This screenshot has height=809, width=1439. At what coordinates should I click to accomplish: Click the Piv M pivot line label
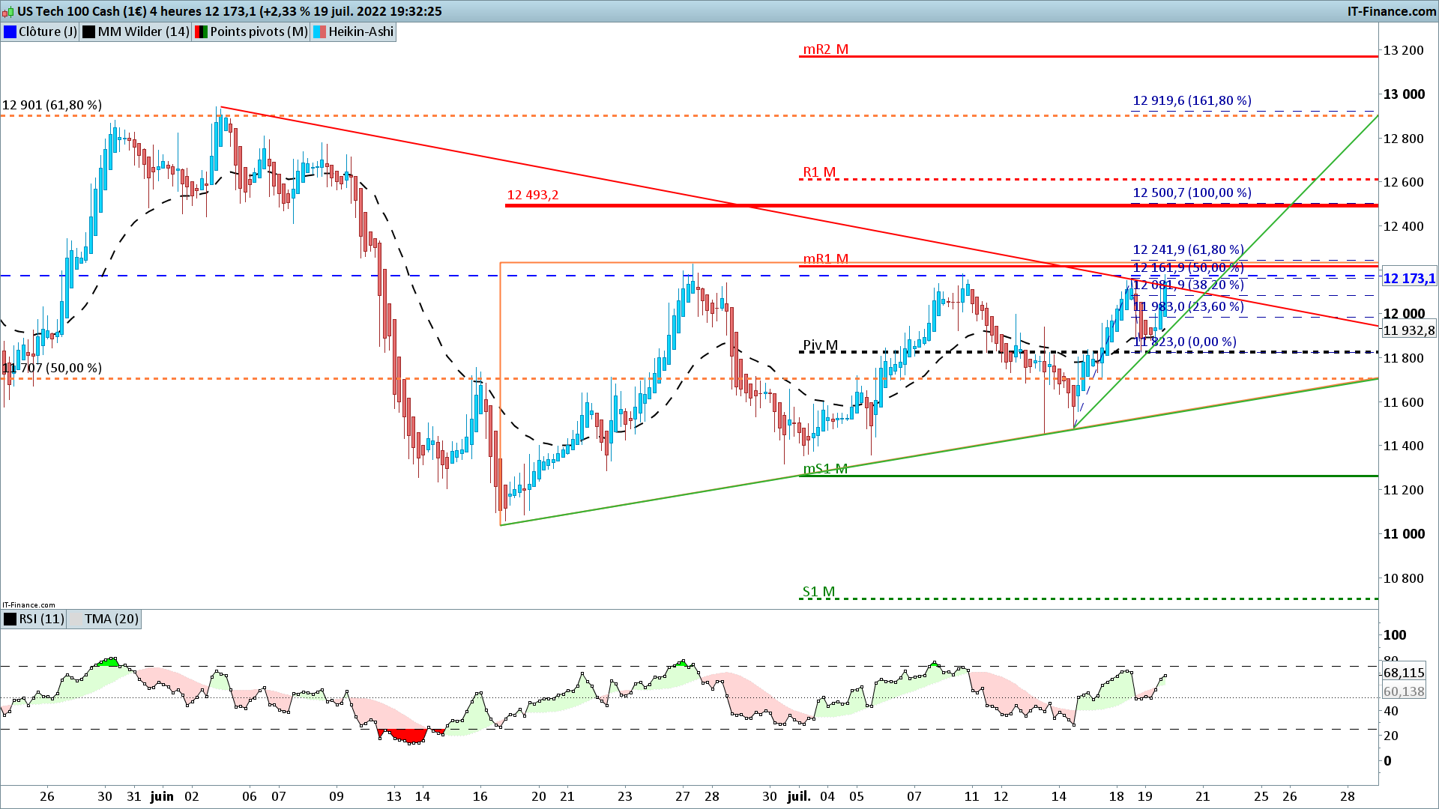point(820,345)
